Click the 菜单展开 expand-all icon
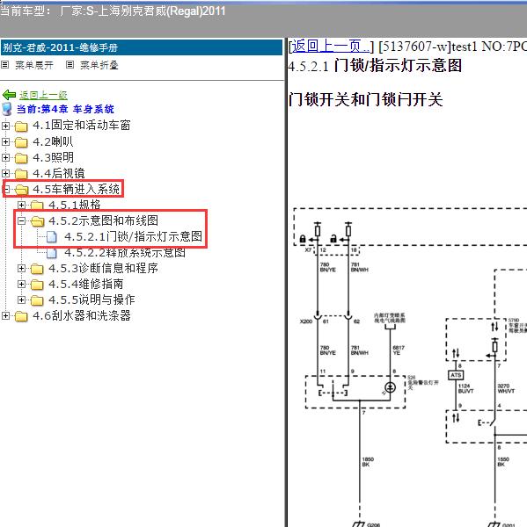This screenshot has width=527, height=527. tap(4, 64)
